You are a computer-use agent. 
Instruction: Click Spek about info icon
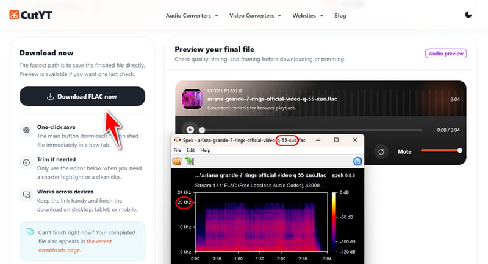pos(357,161)
